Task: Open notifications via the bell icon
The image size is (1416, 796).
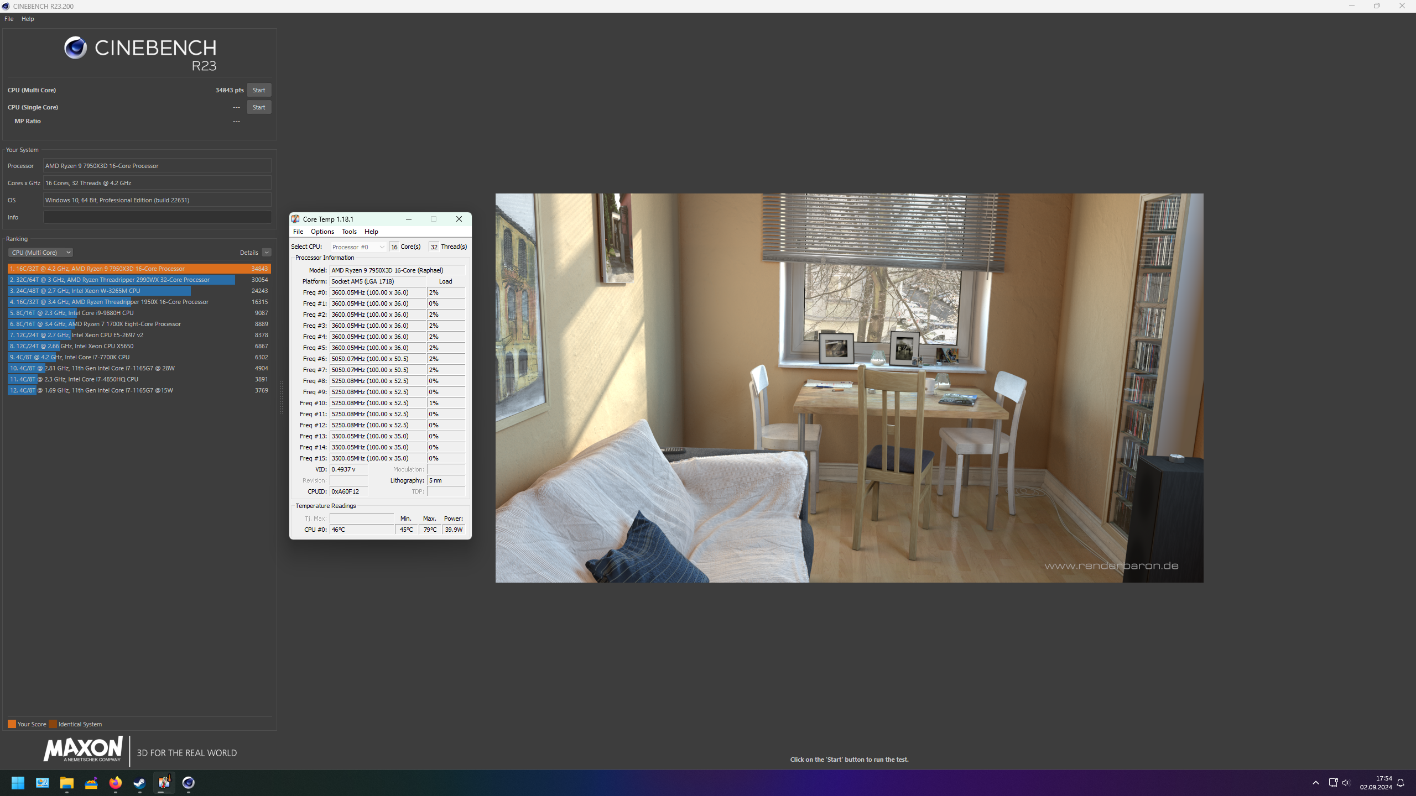Action: [x=1401, y=782]
